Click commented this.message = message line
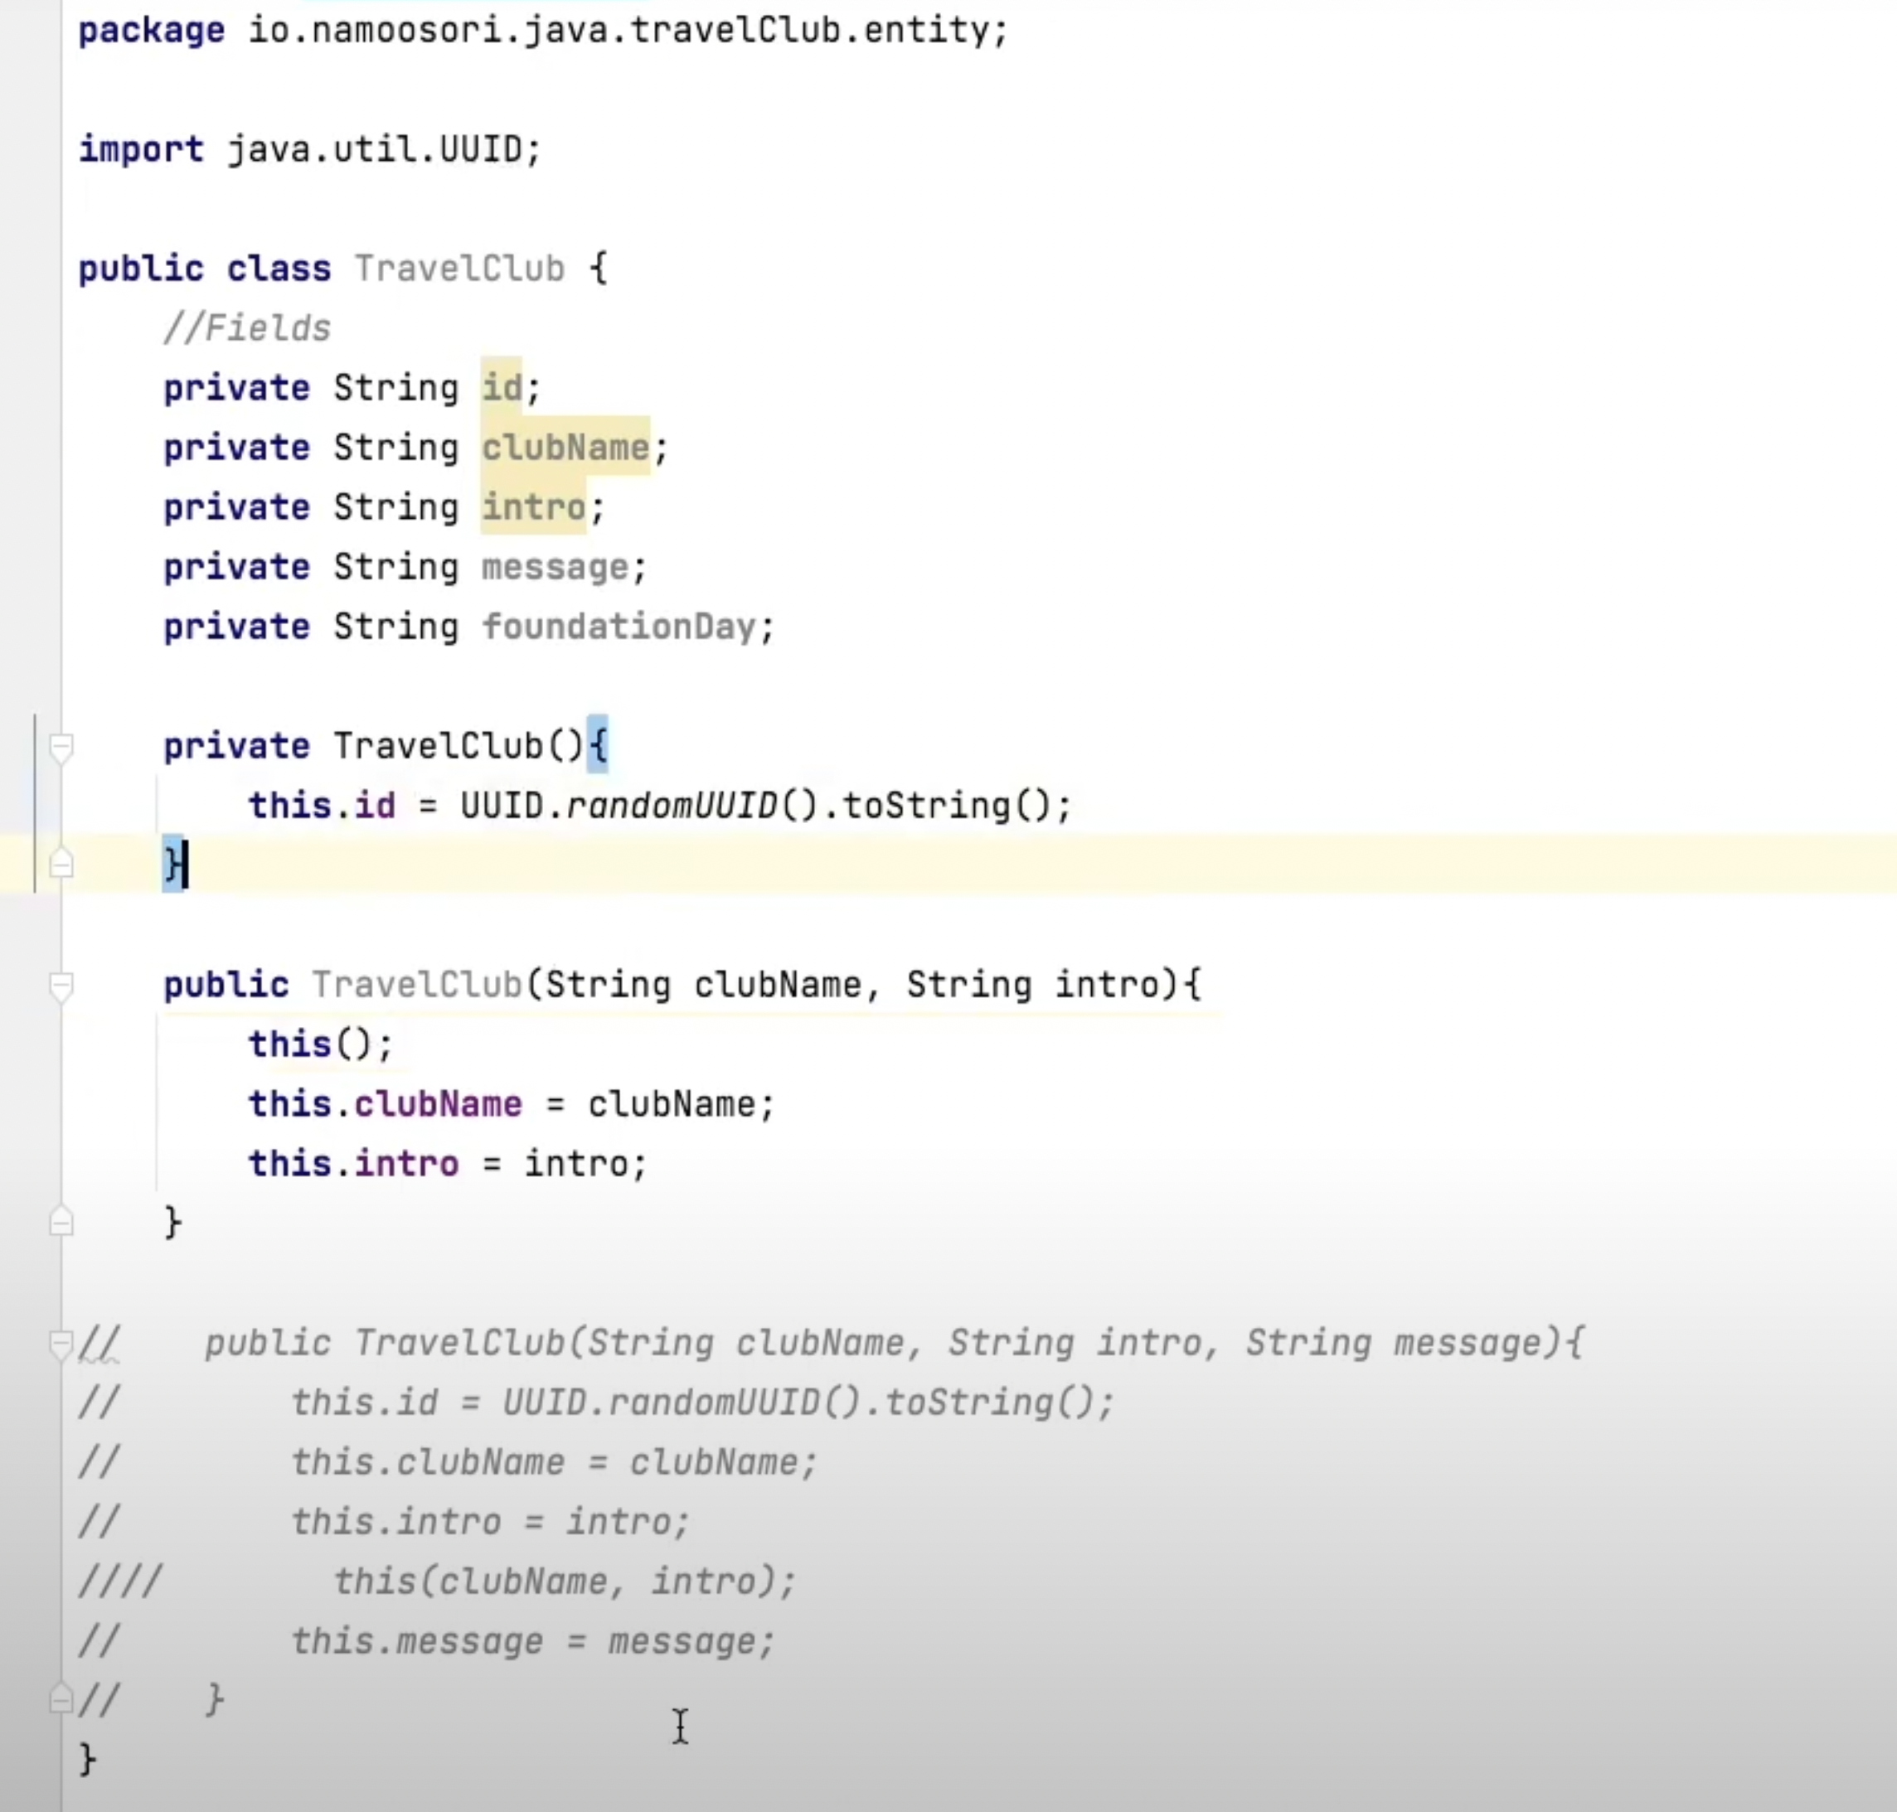This screenshot has height=1812, width=1897. click(x=533, y=1642)
